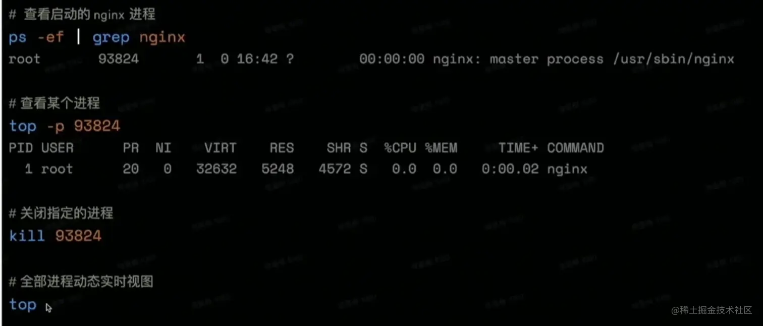The image size is (763, 326).
Task: Click the 'ps -ef' command text
Action: pos(36,37)
